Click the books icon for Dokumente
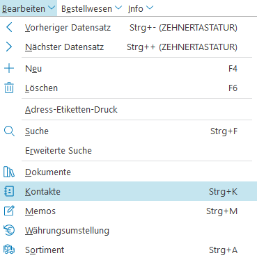Viewport: 257px width, 260px height. click(x=9, y=172)
